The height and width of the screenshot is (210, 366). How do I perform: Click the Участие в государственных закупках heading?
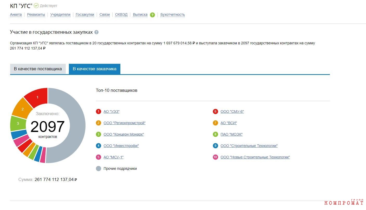[x=51, y=32]
